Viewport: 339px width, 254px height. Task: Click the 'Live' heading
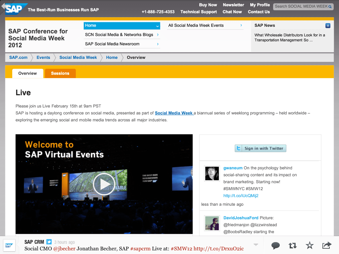(23, 93)
